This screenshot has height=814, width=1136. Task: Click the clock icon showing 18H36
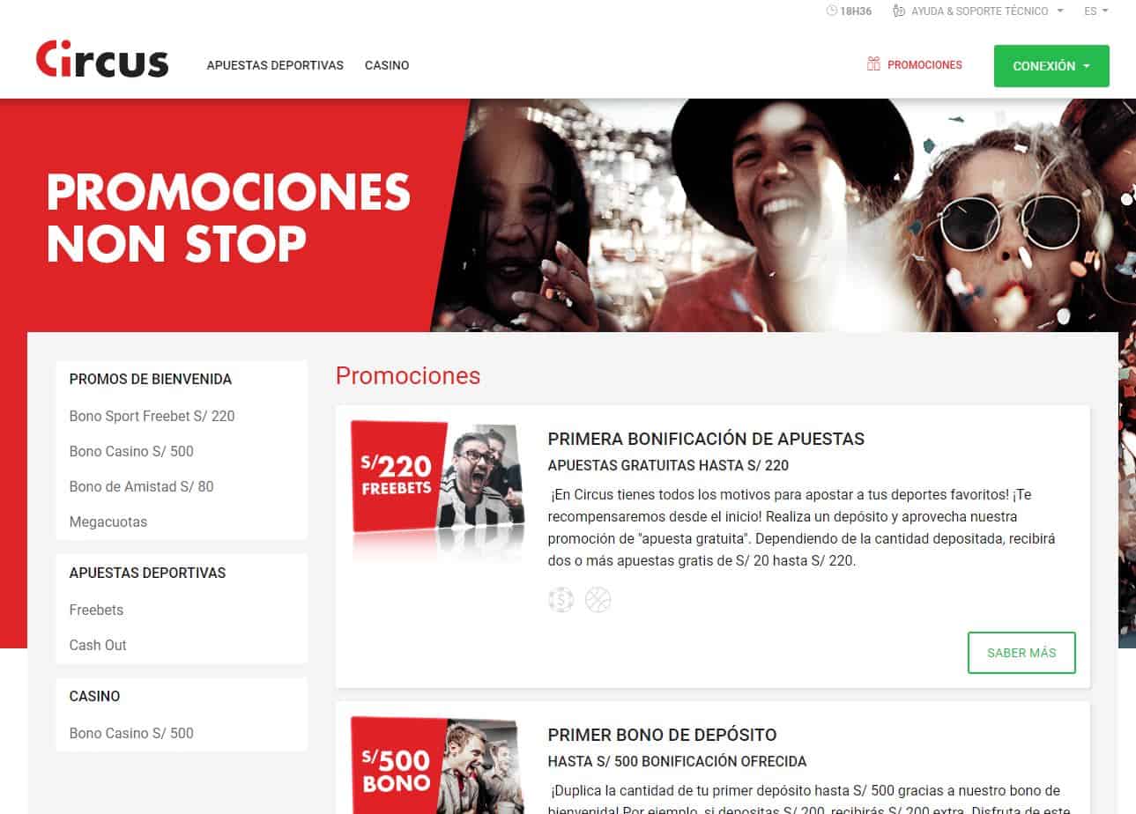click(831, 11)
